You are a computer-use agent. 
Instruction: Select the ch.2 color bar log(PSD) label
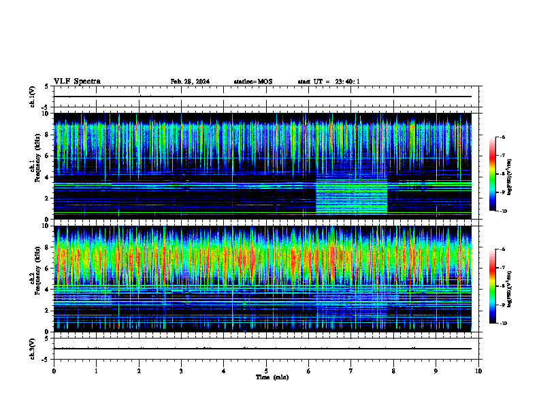click(x=509, y=290)
